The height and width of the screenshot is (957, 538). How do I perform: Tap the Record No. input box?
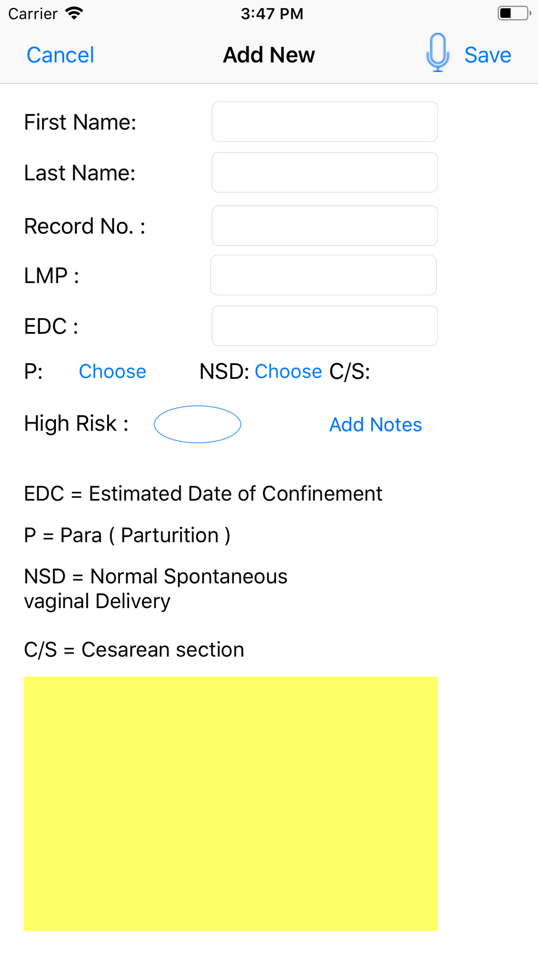pos(324,226)
